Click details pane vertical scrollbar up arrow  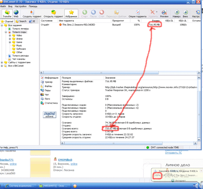tap(199, 78)
